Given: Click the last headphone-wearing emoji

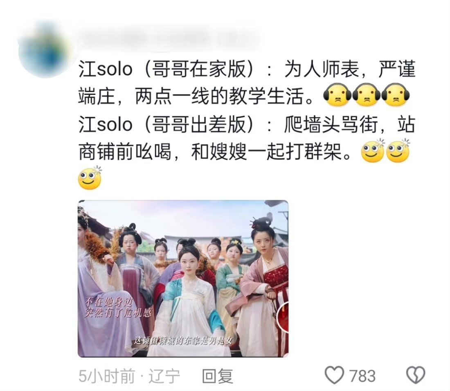Looking at the screenshot, I should click(396, 95).
